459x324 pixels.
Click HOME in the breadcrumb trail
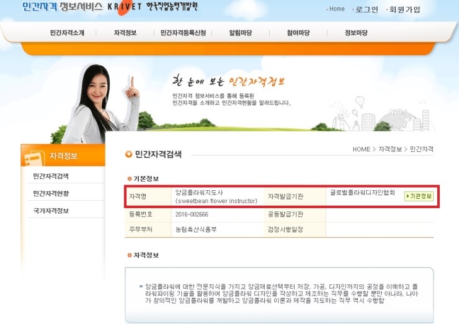(361, 149)
